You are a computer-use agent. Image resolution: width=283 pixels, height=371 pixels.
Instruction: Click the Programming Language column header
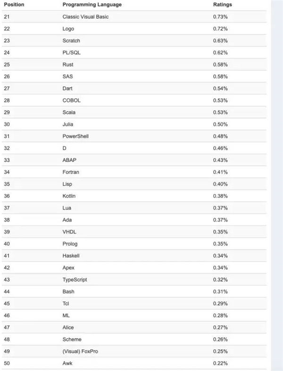pos(92,5)
